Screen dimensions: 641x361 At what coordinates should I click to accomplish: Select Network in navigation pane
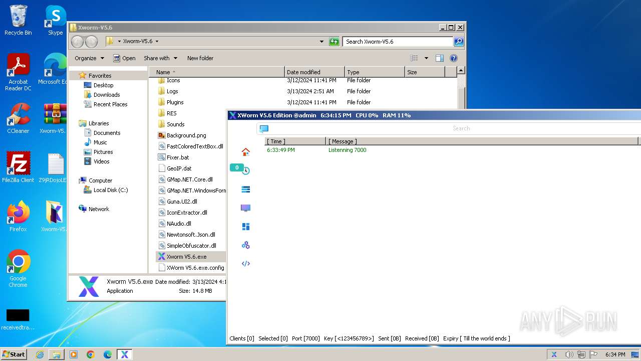(99, 209)
